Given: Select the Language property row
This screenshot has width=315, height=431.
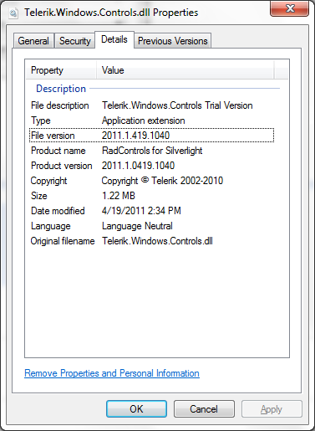Looking at the screenshot, I should click(x=152, y=226).
